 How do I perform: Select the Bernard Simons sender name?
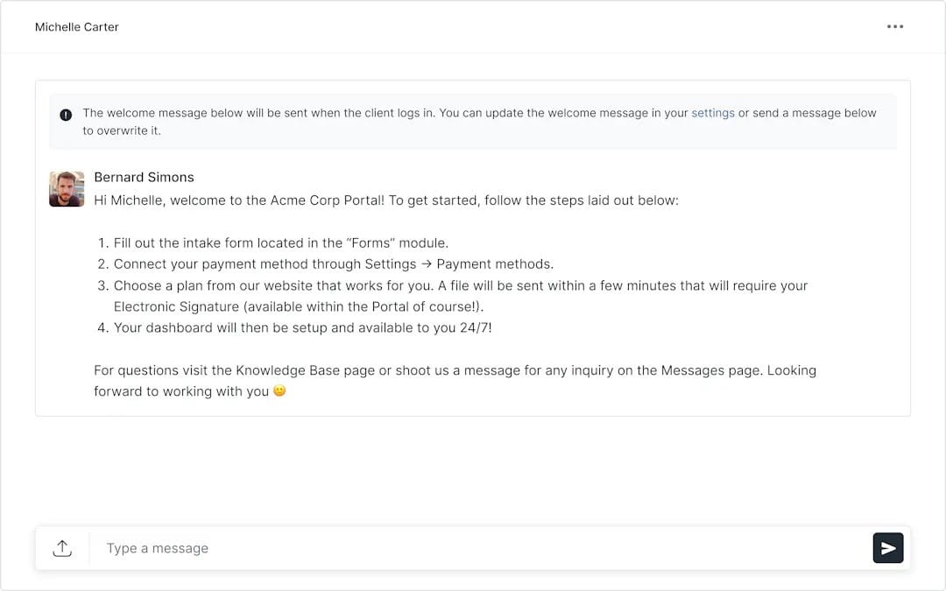(x=144, y=178)
